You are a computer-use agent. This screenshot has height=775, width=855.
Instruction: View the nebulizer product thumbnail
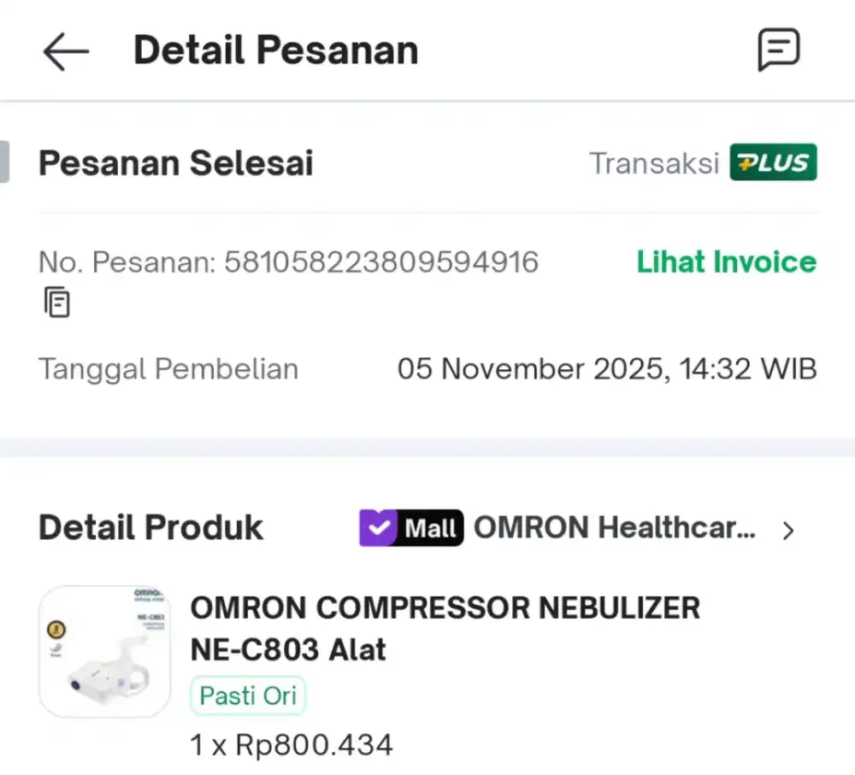tap(104, 650)
